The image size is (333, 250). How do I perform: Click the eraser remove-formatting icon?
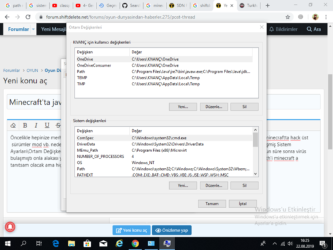pos(13,125)
